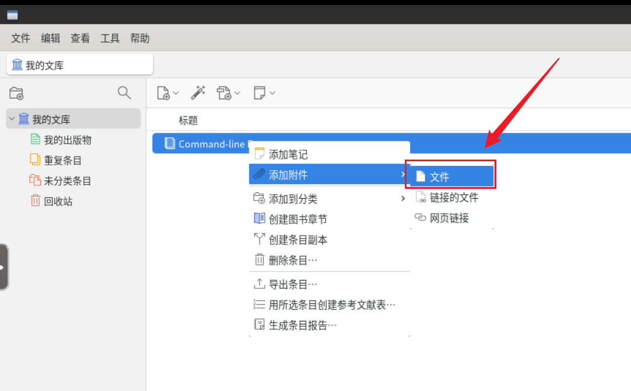Click the add by identifier wand icon
This screenshot has width=631, height=391.
click(x=197, y=93)
